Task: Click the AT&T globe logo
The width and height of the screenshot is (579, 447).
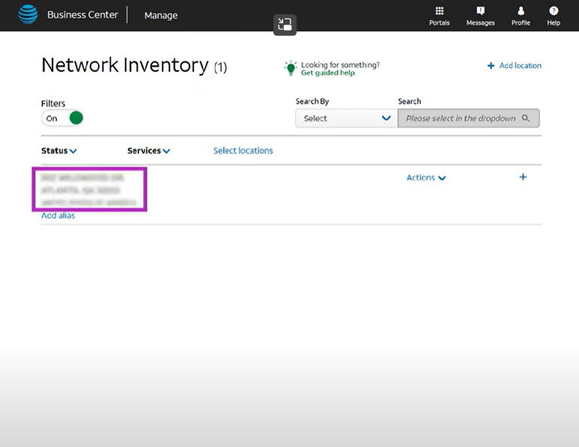Action: [28, 14]
